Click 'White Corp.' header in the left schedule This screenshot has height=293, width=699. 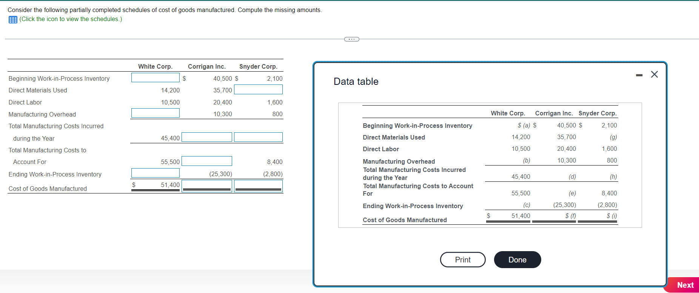(x=155, y=67)
